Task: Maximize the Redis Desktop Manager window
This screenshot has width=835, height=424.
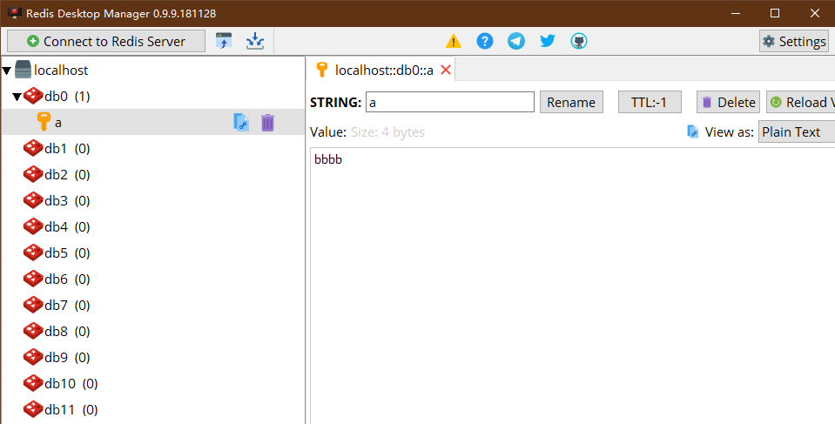Action: pos(775,13)
